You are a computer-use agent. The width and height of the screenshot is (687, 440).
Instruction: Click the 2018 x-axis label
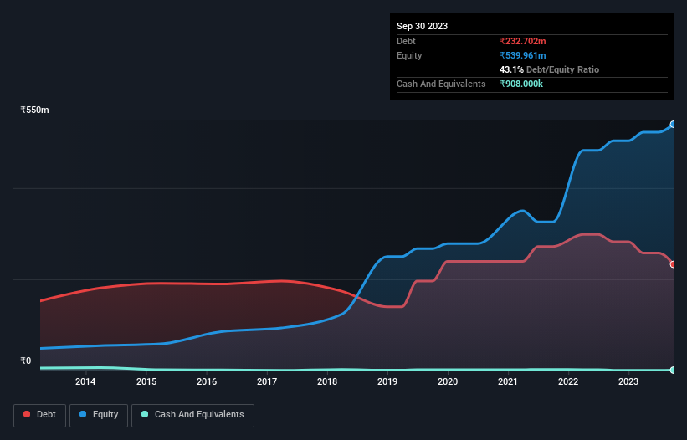[x=327, y=381]
